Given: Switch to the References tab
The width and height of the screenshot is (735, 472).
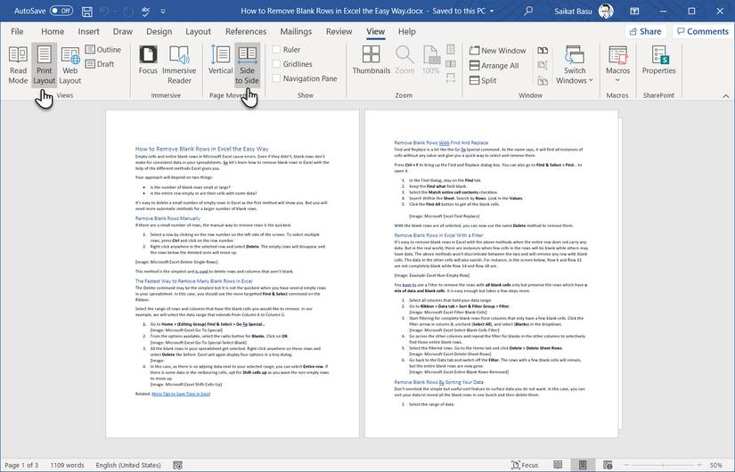Looking at the screenshot, I should [246, 31].
